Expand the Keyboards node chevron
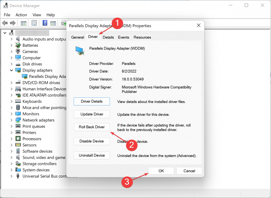Screen dimensions: 271x198 pos(11,101)
